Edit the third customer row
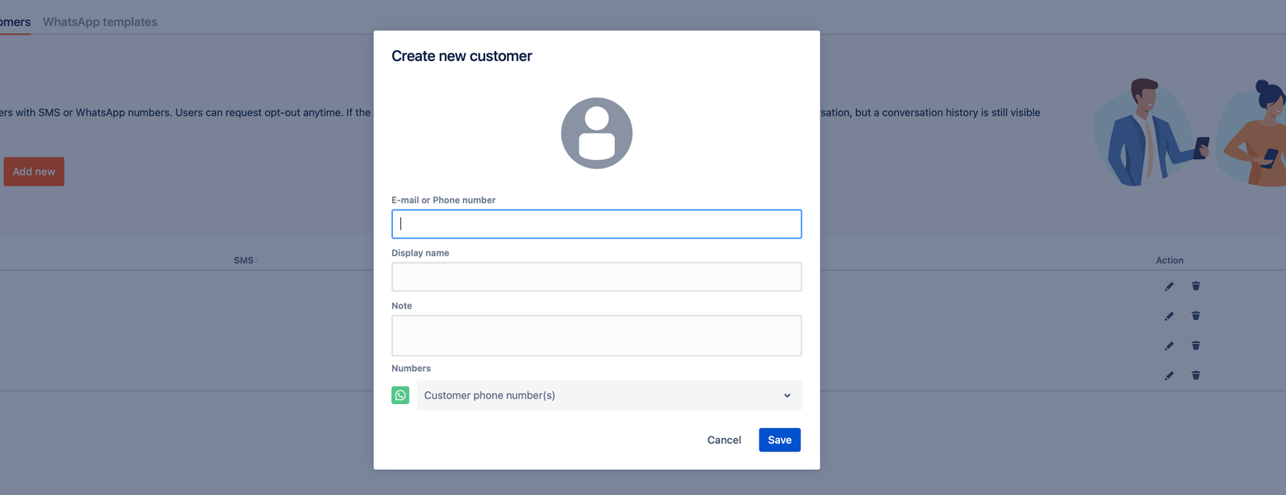 [1169, 345]
